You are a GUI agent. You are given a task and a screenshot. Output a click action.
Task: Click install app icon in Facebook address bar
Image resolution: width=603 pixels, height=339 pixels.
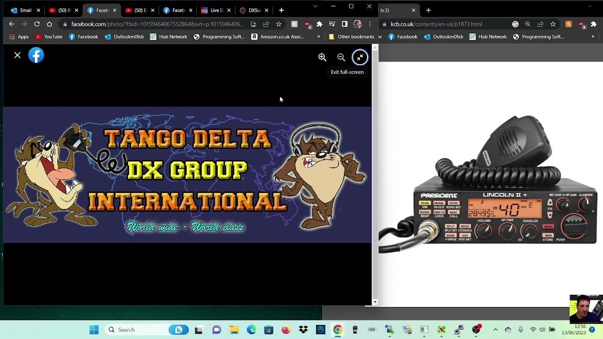coord(253,24)
